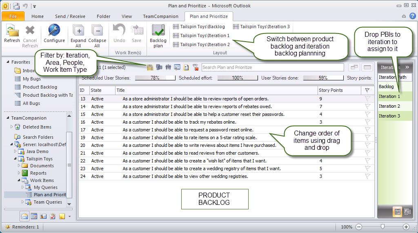
Task: Click the Search Plan and Prioritize field
Action: [273, 67]
